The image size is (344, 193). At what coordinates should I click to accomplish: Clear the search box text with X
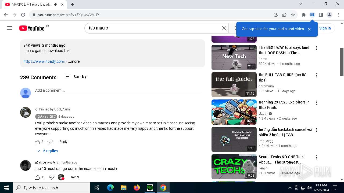coord(224,28)
